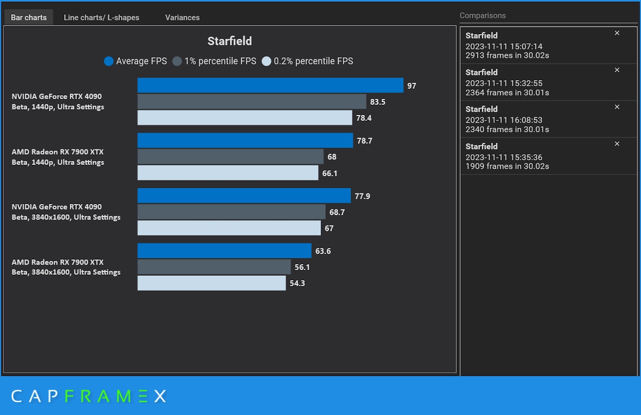
Task: Switch to Line charts/ L-shapes tab
Action: click(101, 17)
